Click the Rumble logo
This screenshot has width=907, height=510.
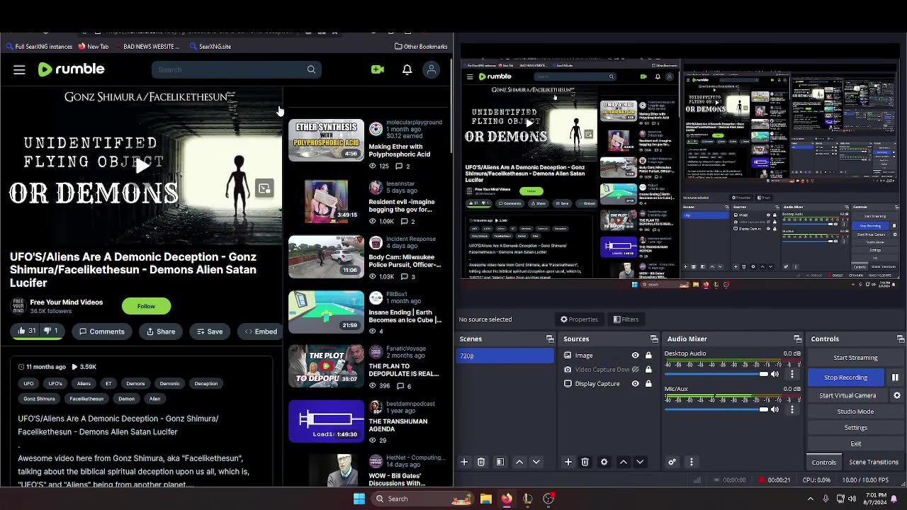click(x=71, y=69)
